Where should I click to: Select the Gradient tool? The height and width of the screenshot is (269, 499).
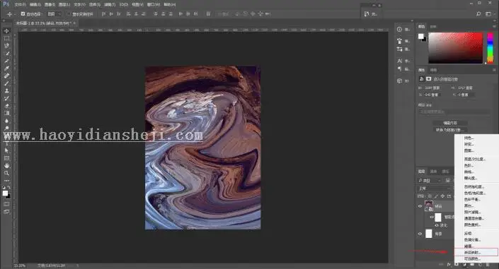tap(6, 113)
